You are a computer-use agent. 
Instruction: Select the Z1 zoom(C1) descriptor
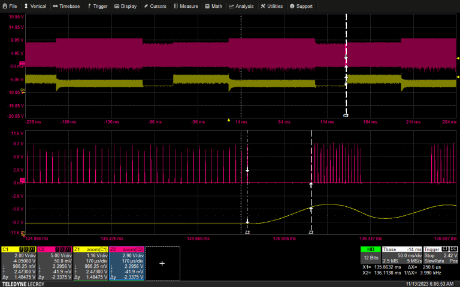90,263
